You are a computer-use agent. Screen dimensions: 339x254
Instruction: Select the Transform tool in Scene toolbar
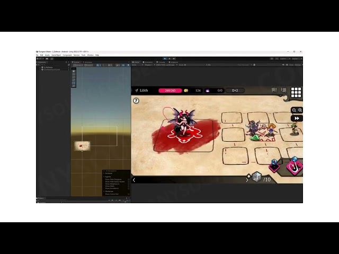pyautogui.click(x=74, y=86)
